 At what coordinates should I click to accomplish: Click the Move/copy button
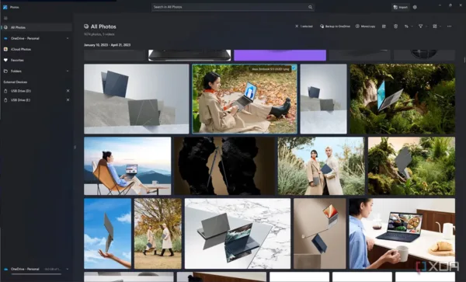tap(365, 26)
